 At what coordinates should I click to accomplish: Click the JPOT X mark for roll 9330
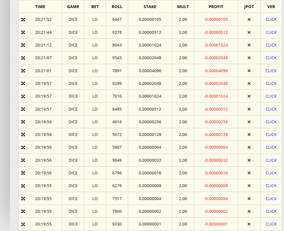coord(249,224)
